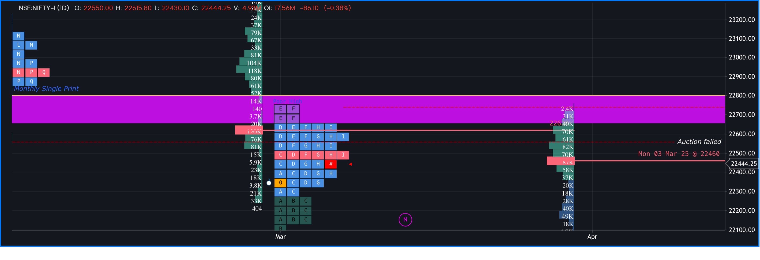Click the purple E single-print block
The width and height of the screenshot is (760, 260).
click(281, 109)
